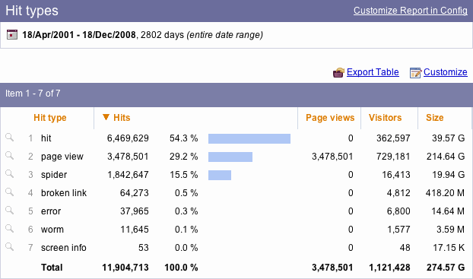Open the Export Table link
The image size is (473, 279).
pos(373,72)
